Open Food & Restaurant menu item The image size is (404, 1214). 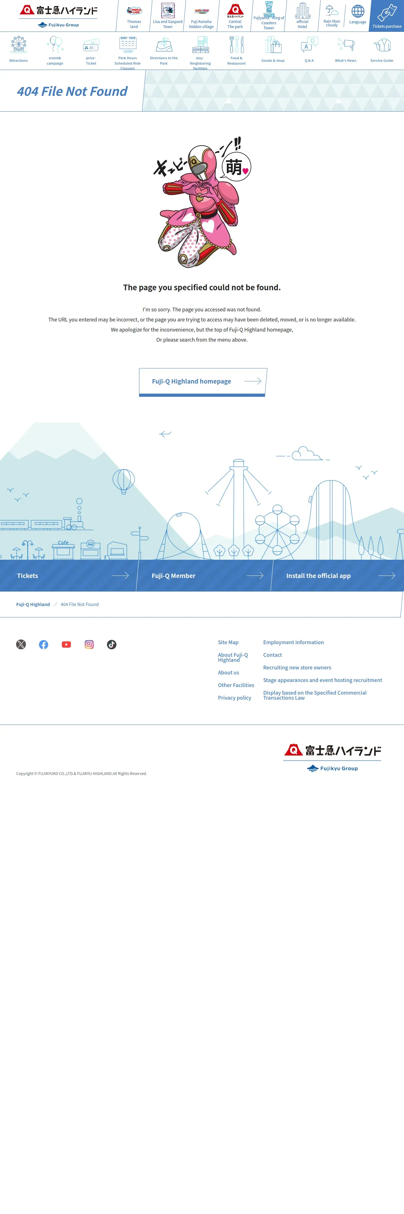click(237, 51)
